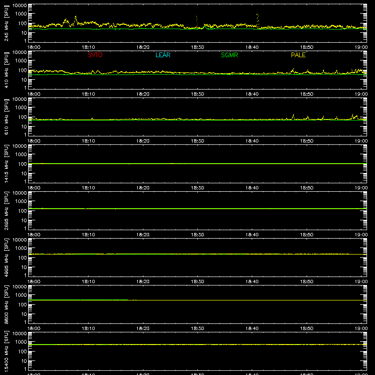This screenshot has height=375, width=375.
Task: Click the 18:40 tick label below 8800 MHz plot
Action: (252, 329)
